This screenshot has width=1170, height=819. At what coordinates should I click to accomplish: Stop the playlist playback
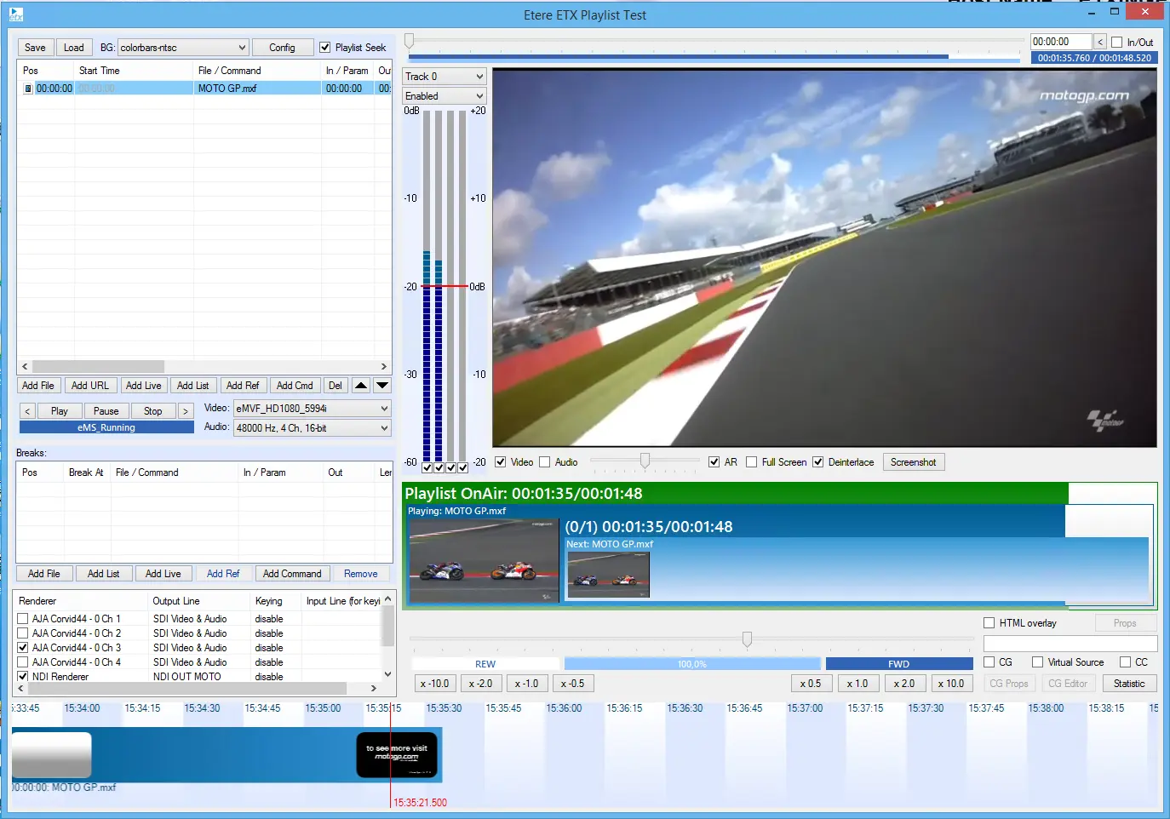pos(152,411)
